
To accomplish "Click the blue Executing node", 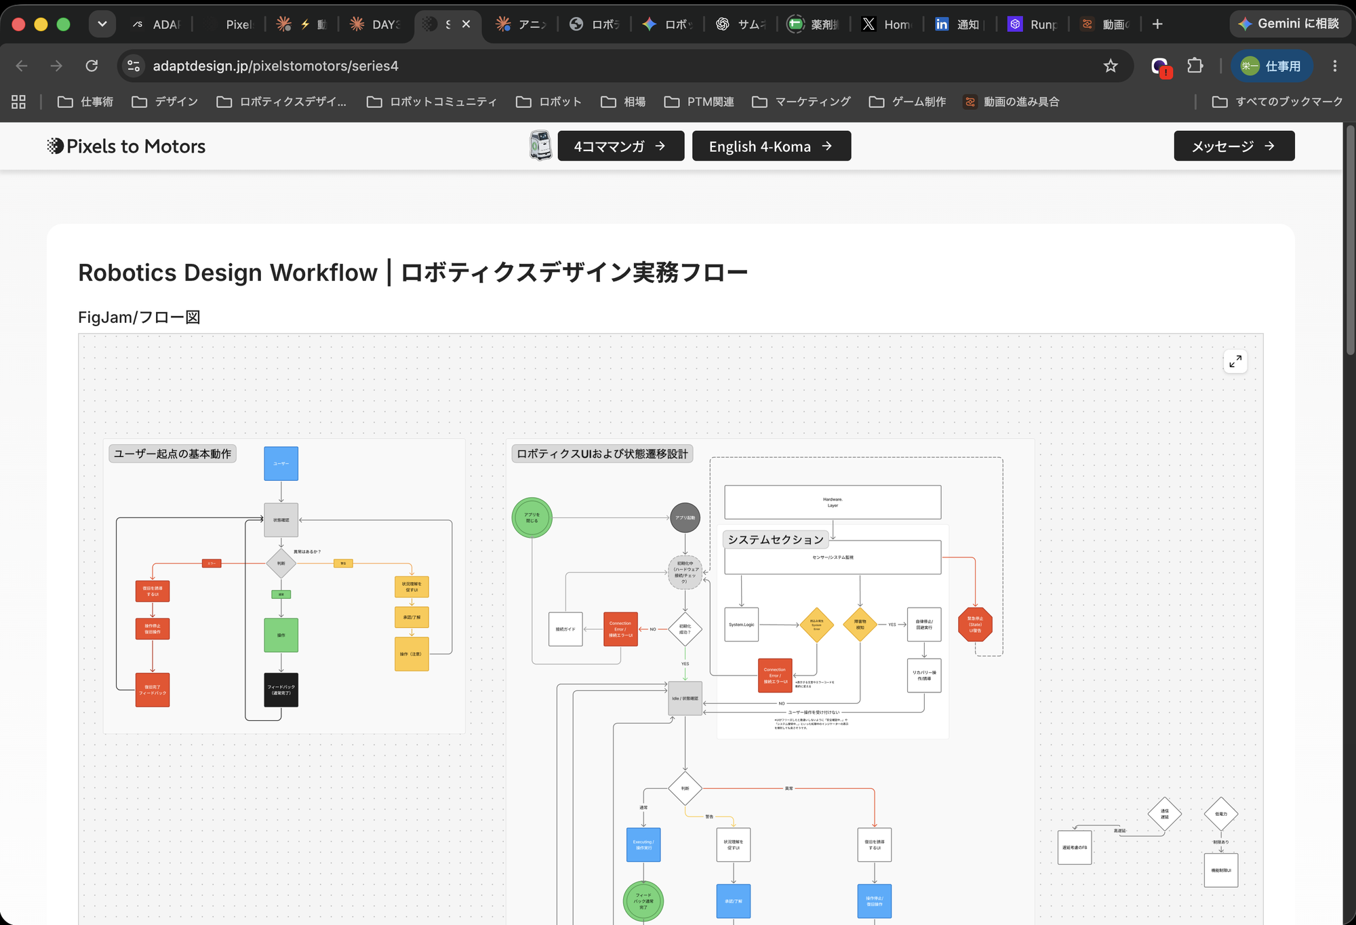I will point(643,845).
